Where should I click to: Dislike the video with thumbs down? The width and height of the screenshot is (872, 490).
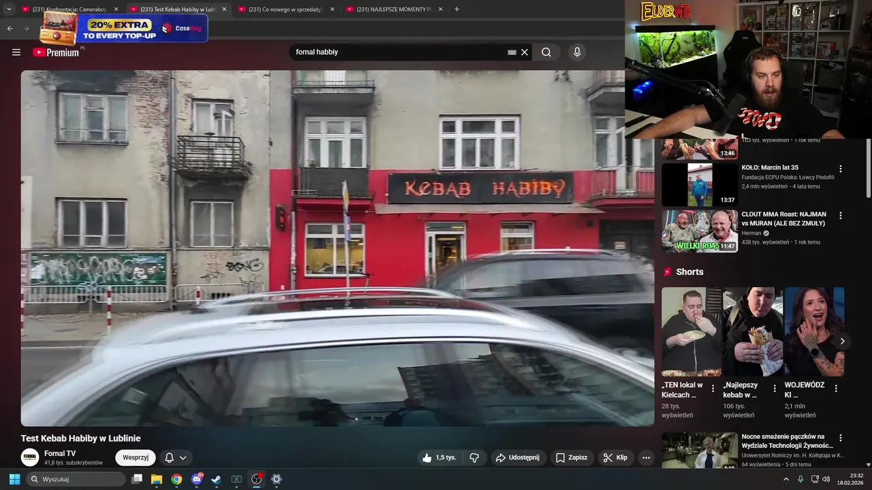(x=475, y=458)
